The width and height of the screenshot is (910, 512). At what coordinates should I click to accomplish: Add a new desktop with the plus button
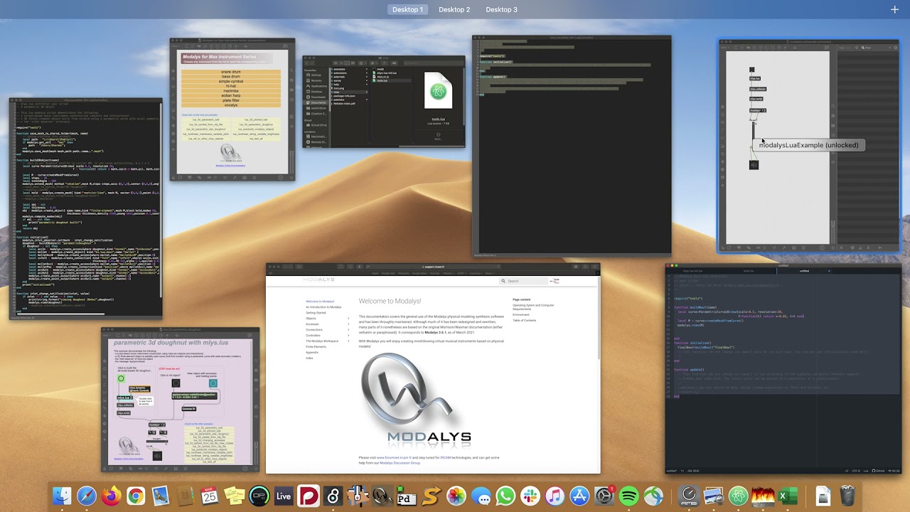click(x=894, y=9)
